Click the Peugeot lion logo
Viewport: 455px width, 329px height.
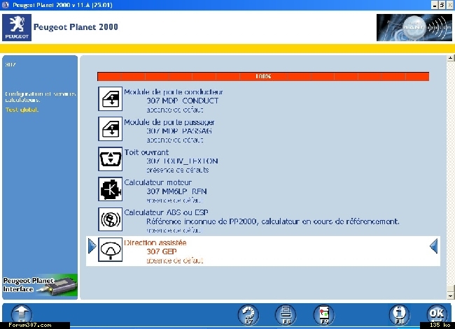[17, 27]
